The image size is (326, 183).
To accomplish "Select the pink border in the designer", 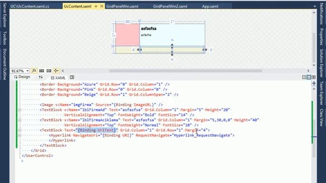I will tap(127, 35).
